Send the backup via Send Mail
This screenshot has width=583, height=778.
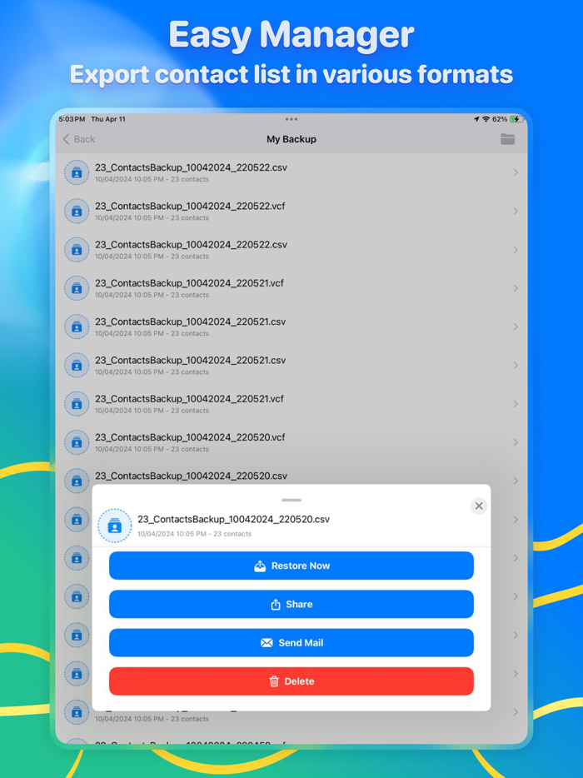(291, 642)
